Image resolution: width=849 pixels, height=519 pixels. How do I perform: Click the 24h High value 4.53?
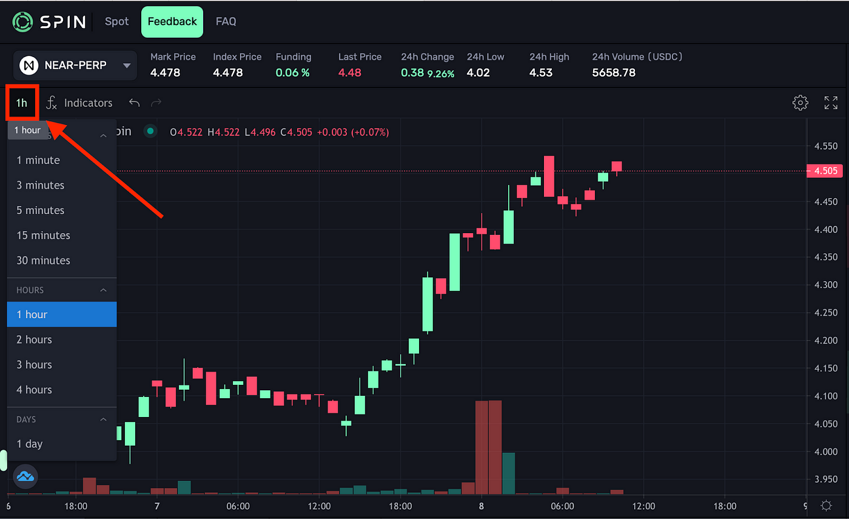click(x=541, y=73)
